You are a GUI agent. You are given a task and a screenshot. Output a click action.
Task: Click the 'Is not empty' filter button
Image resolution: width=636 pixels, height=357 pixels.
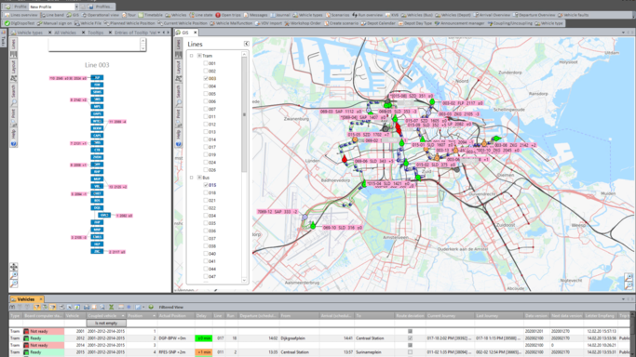point(106,323)
